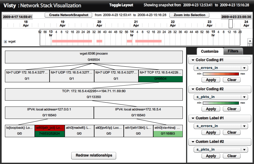Click timeline scrollbar down arrow
The height and width of the screenshot is (164, 254).
tap(250, 45)
